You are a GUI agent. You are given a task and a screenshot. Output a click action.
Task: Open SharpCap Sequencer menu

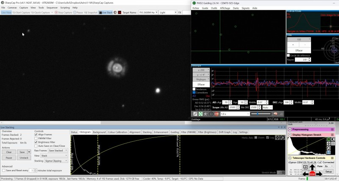(x=52, y=8)
